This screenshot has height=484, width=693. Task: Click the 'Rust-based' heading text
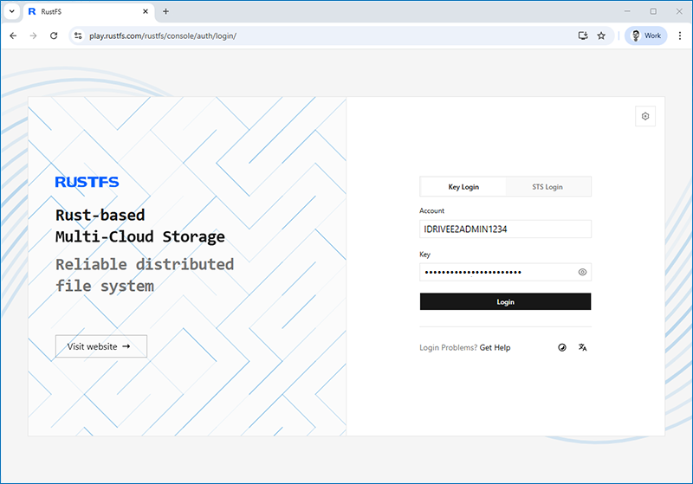[100, 215]
